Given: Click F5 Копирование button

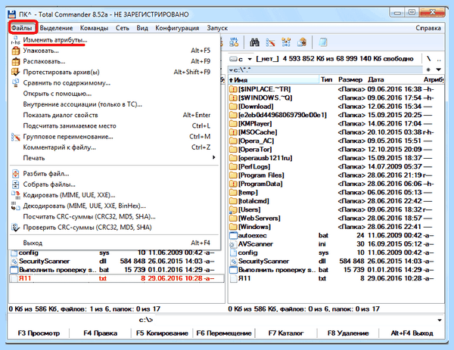Looking at the screenshot, I should point(162,333).
